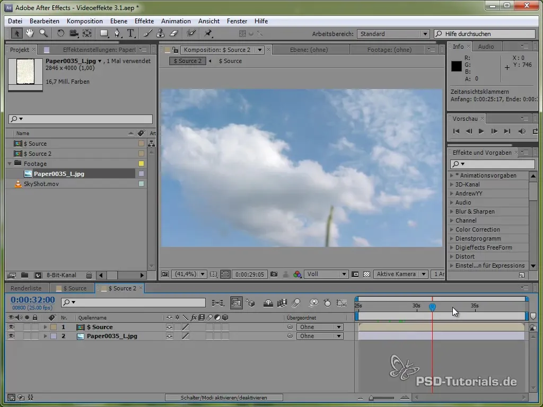Click the draft 3D icon in the timeline
Screen dimensions: 543x407
pyautogui.click(x=250, y=303)
